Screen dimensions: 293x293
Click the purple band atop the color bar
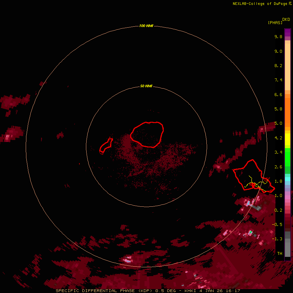coord(287,33)
